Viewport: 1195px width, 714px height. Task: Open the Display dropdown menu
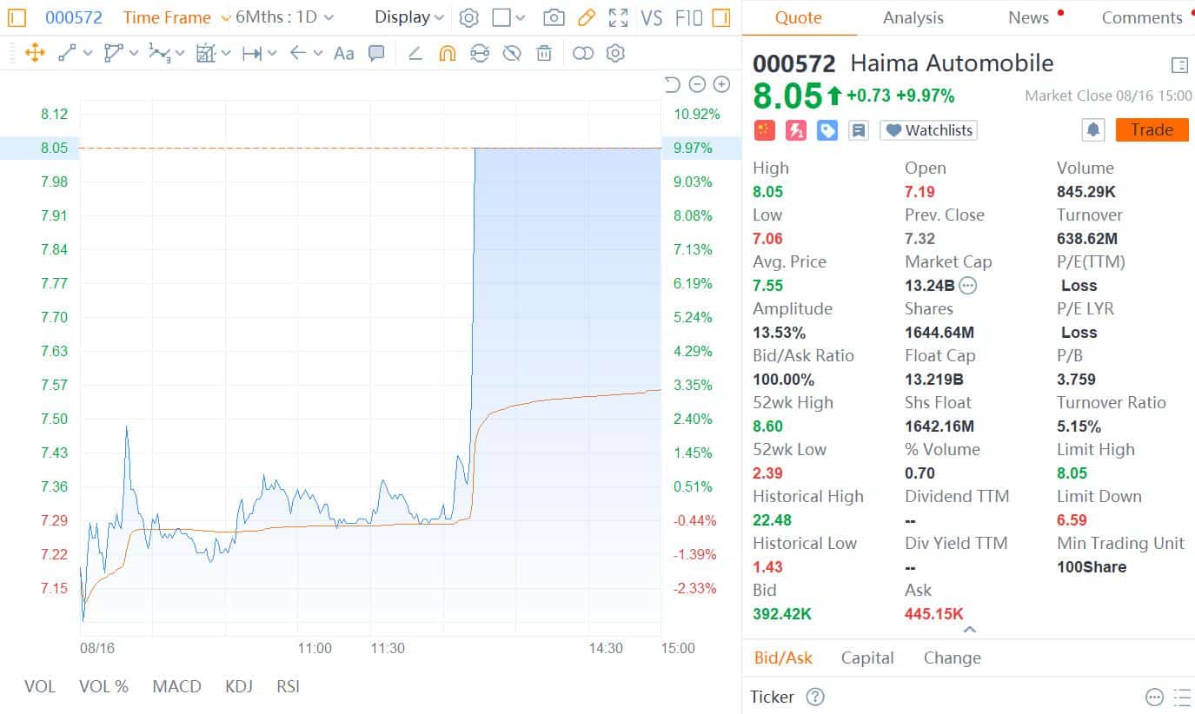tap(409, 17)
